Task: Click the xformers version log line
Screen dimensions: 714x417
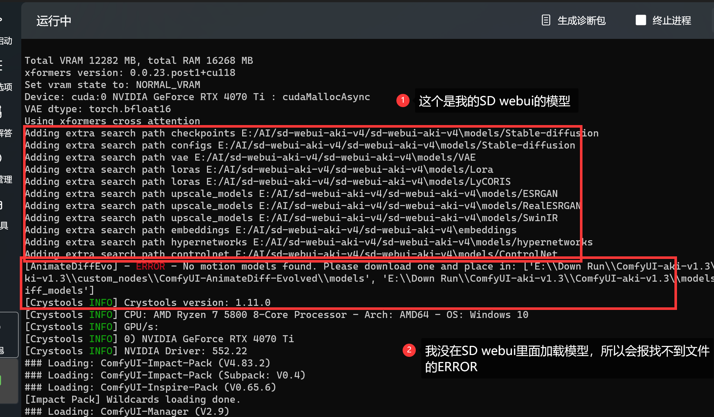Action: [x=130, y=73]
